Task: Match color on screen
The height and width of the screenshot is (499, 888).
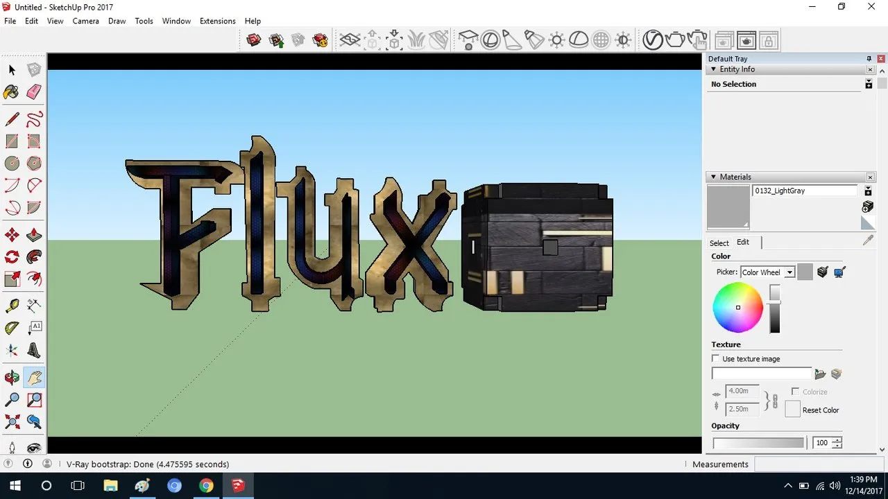Action: click(x=839, y=272)
